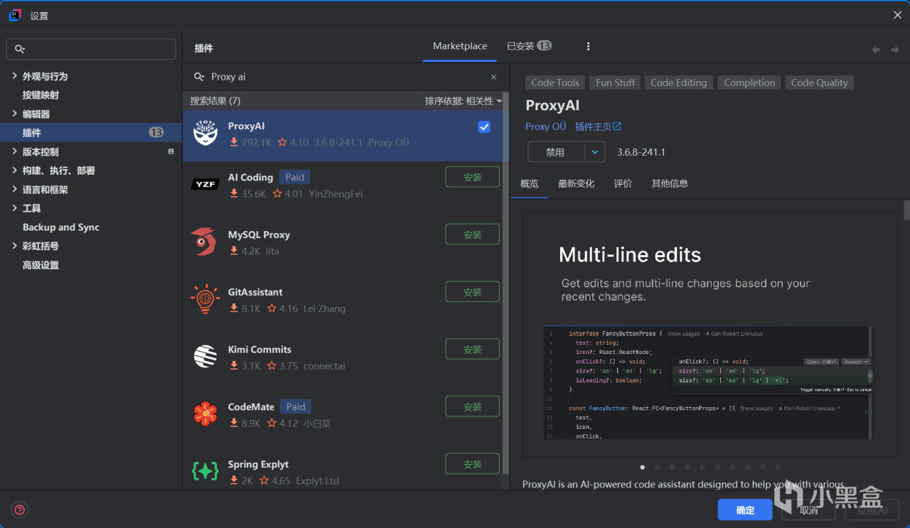Confirm settings with the 确定 button

pos(745,510)
